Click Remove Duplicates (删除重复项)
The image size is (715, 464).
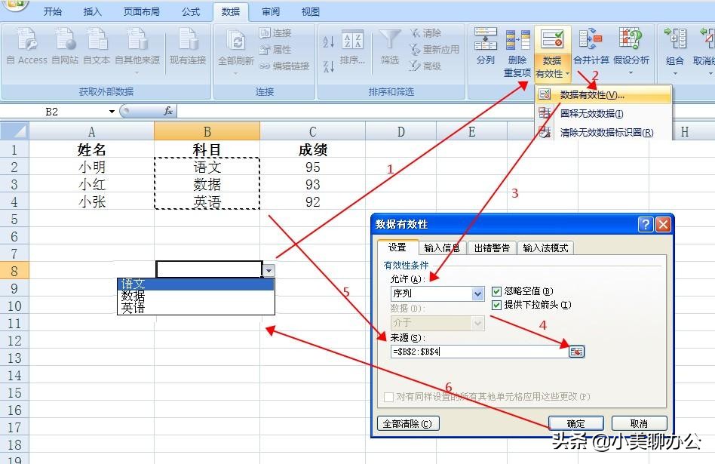(517, 53)
